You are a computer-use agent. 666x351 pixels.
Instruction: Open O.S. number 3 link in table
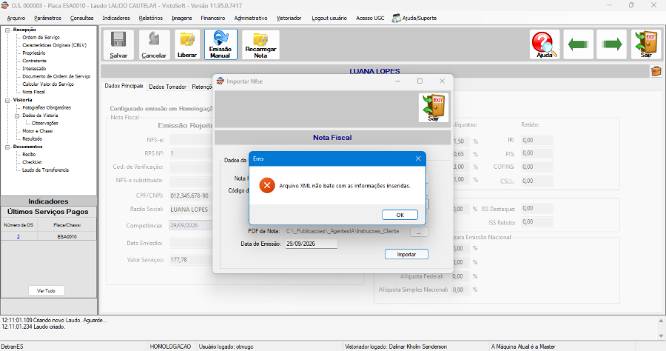(18, 236)
